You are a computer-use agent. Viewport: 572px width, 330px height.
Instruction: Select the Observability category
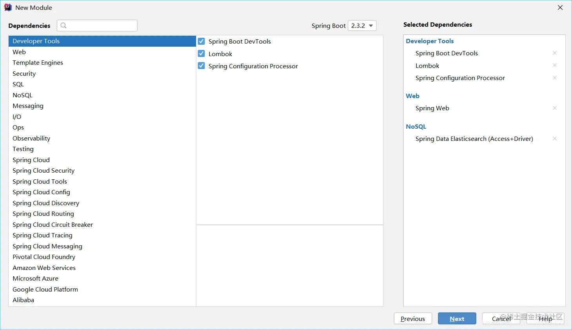pyautogui.click(x=102, y=138)
